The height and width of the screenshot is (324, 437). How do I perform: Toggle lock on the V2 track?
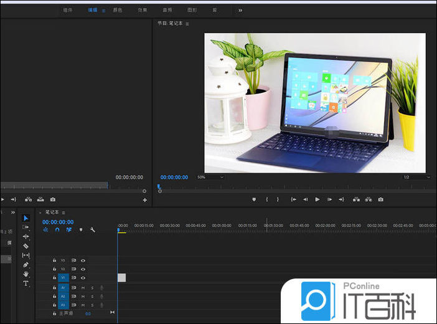click(55, 269)
